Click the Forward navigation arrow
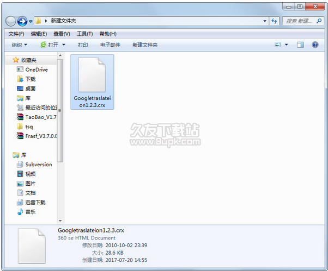 pyautogui.click(x=22, y=21)
